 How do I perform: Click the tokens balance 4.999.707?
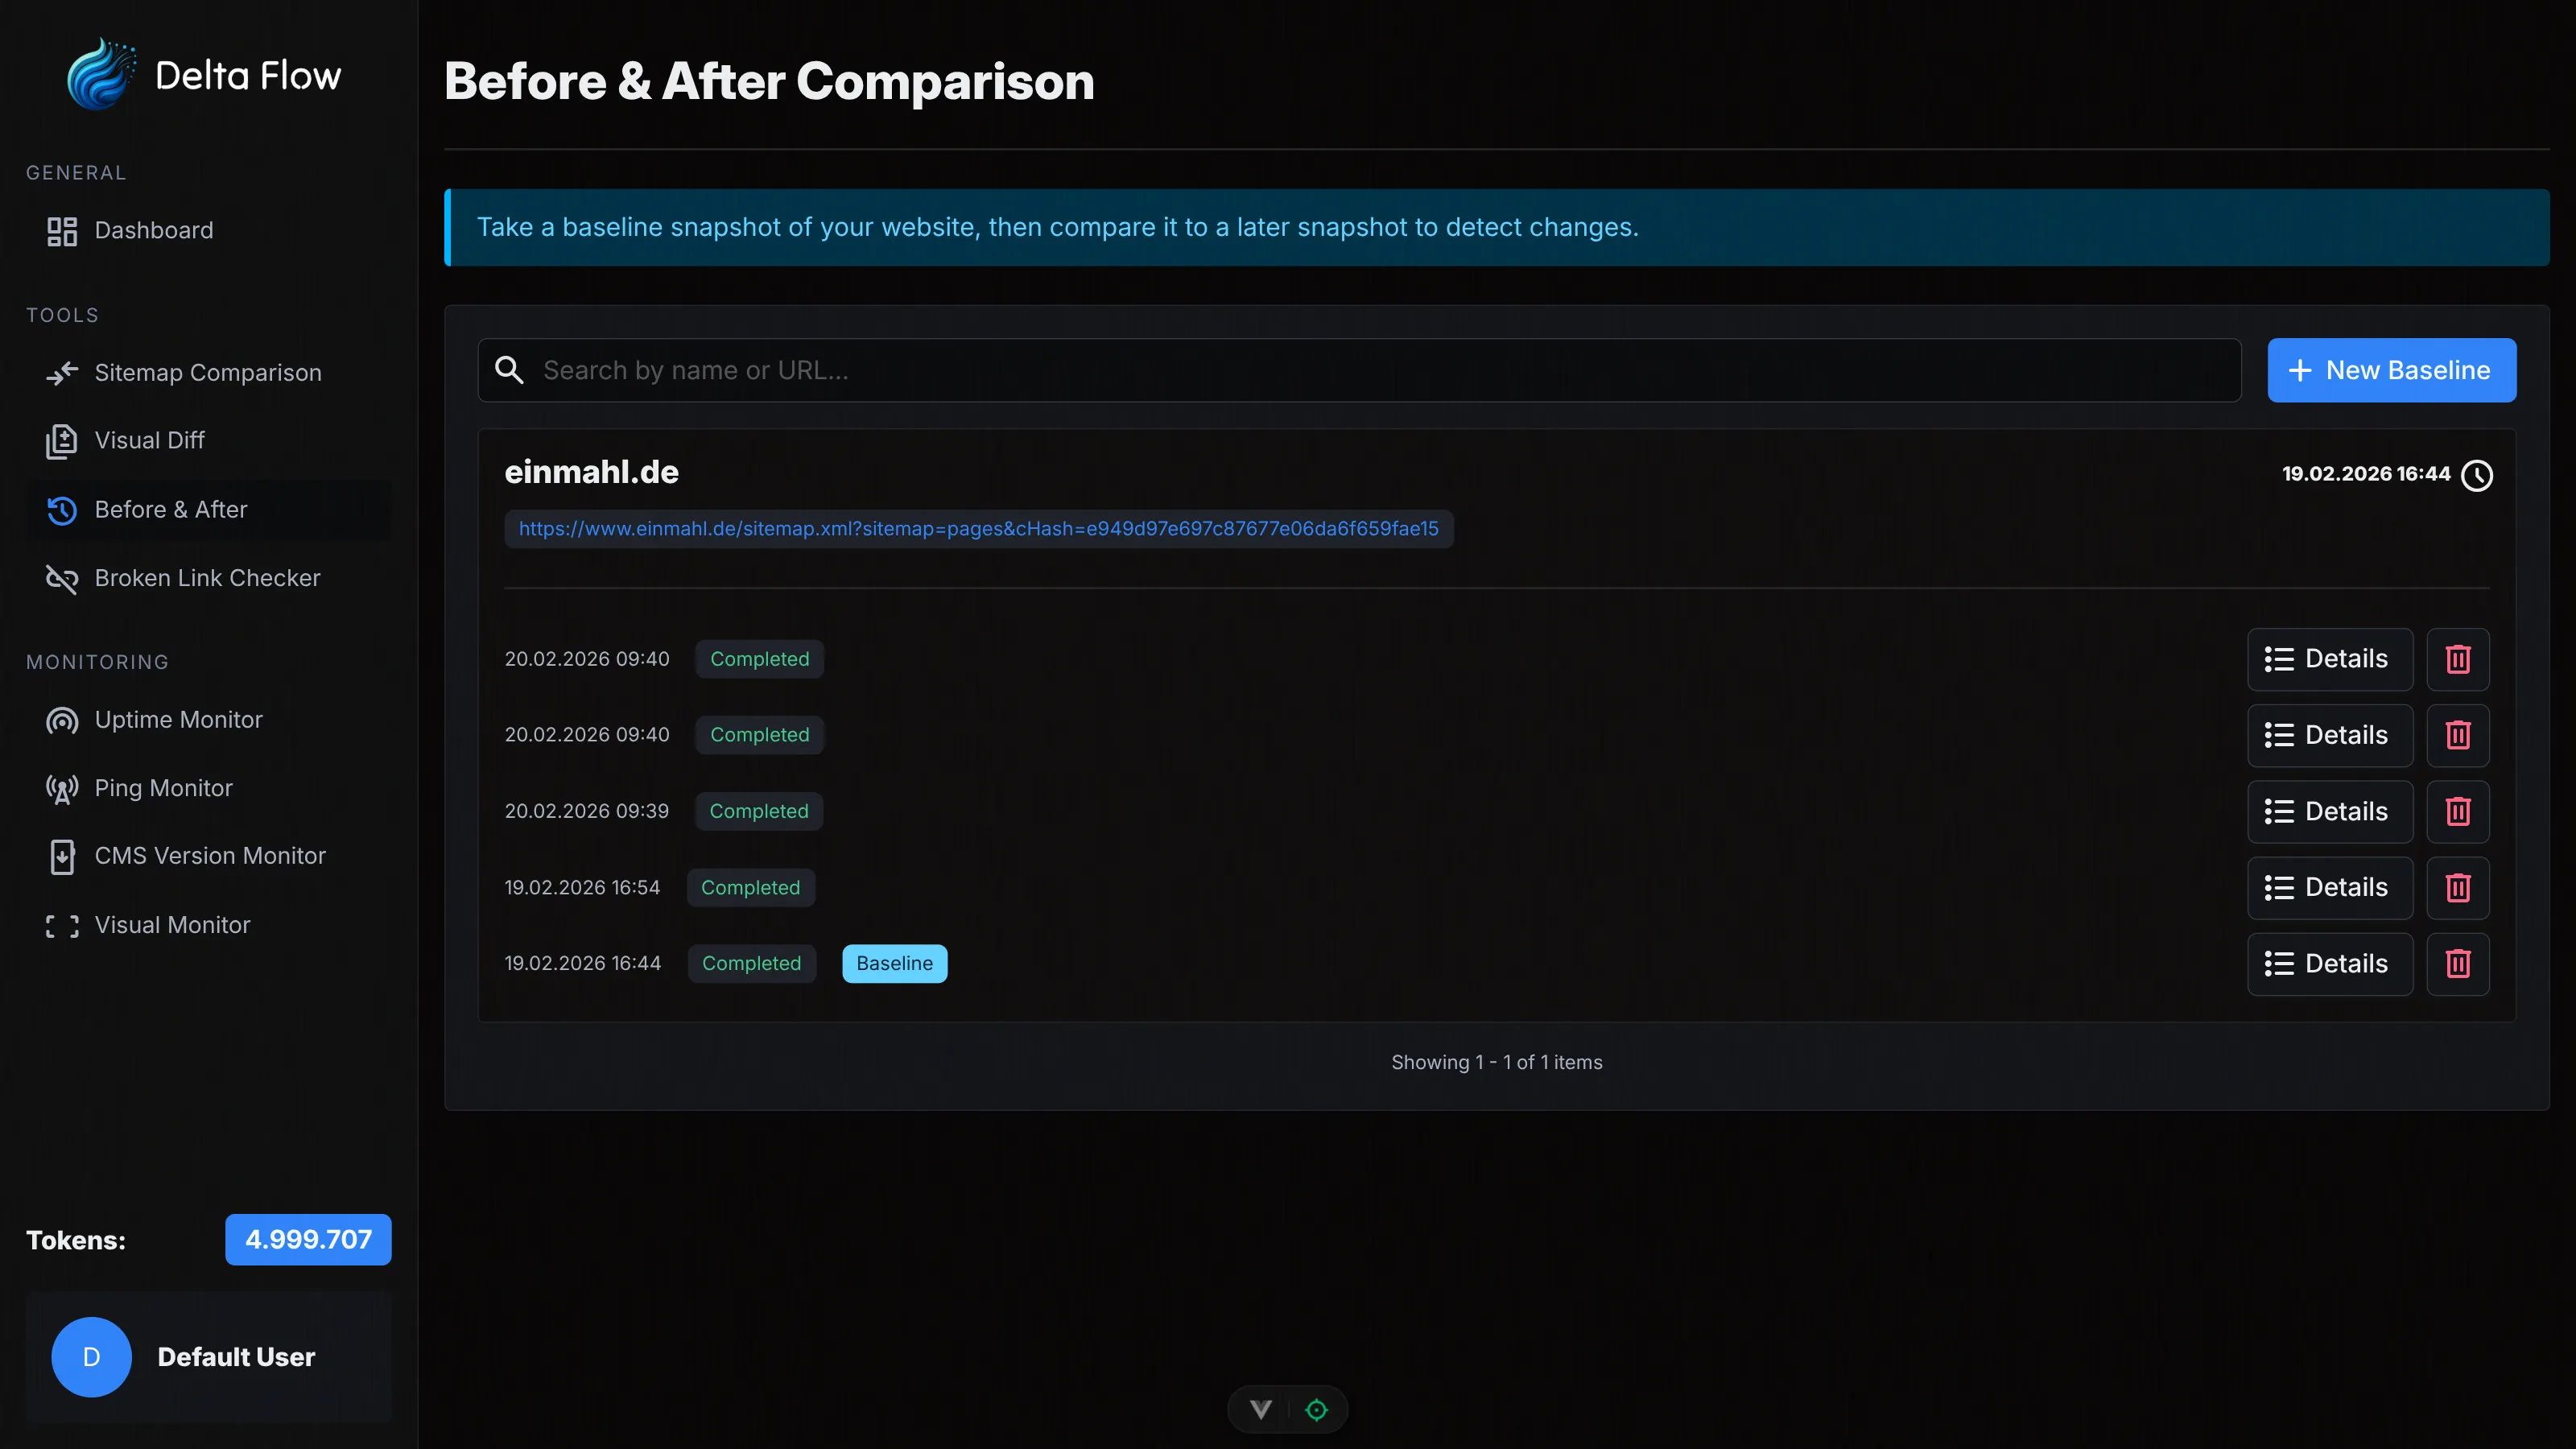click(307, 1239)
